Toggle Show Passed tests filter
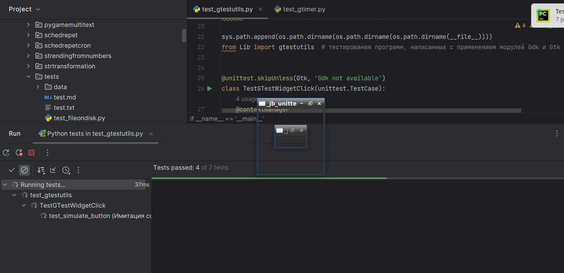 tap(12, 170)
